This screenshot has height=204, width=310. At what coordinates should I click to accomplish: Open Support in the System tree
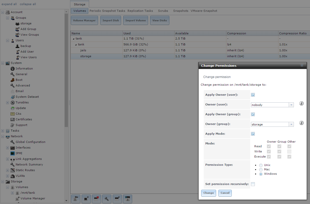click(21, 125)
